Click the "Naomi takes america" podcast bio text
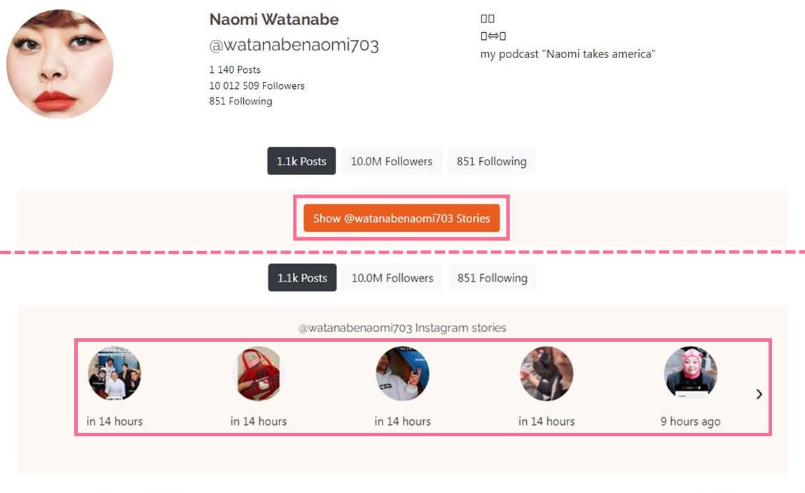 tap(567, 54)
